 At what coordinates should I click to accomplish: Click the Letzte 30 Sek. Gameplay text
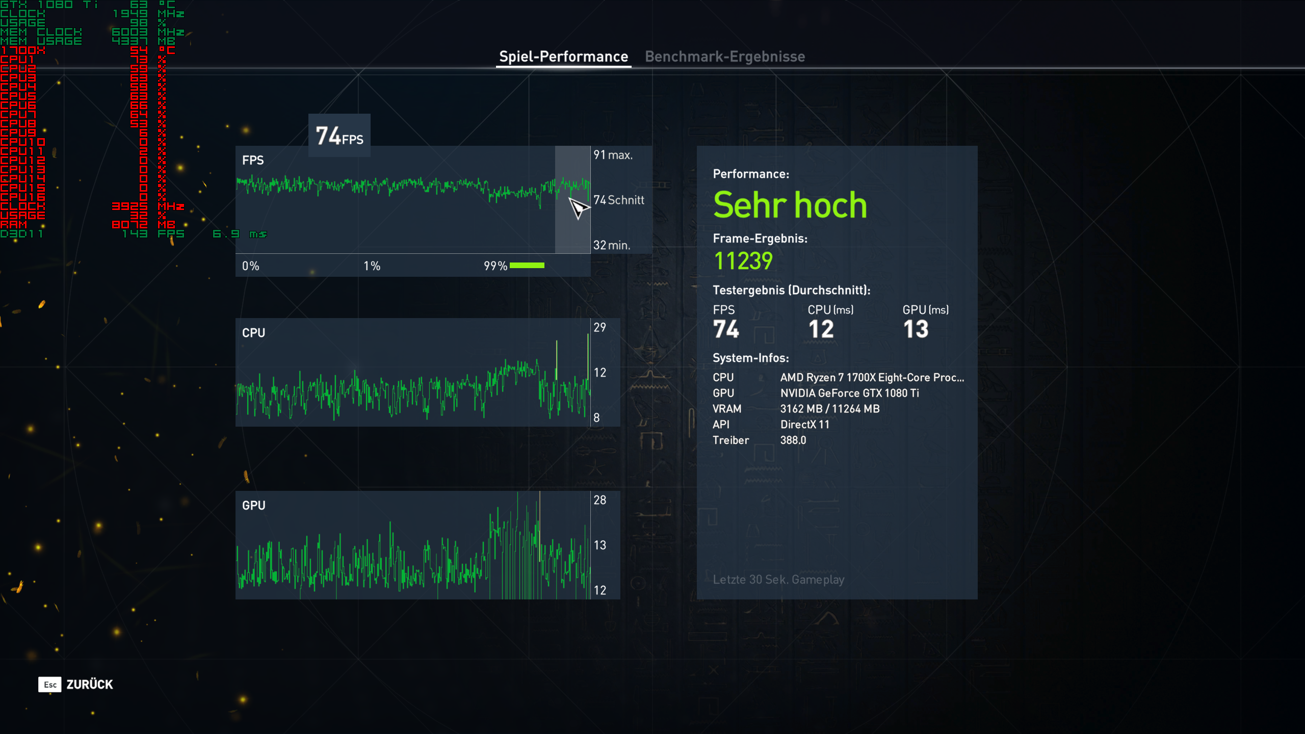click(778, 580)
